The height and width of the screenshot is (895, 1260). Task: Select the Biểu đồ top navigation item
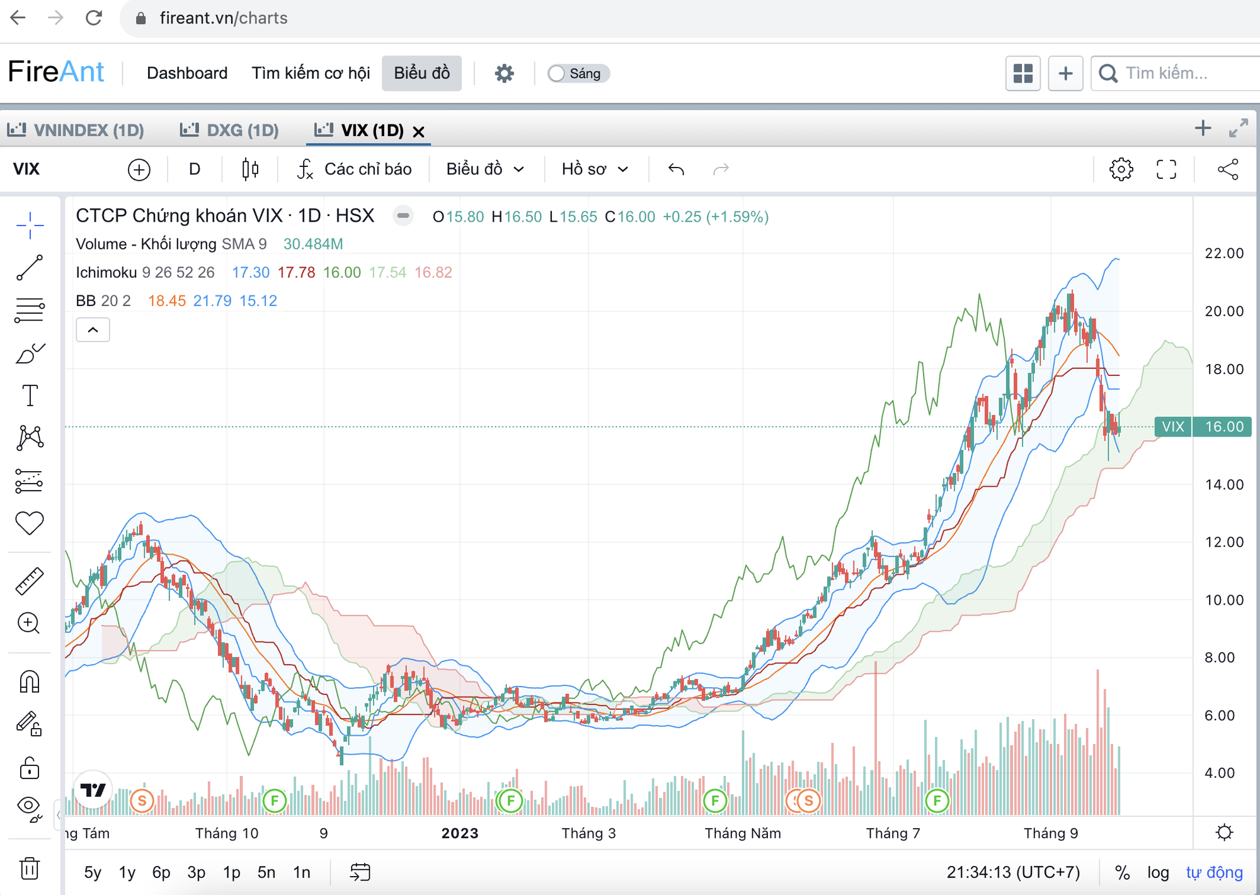click(421, 73)
